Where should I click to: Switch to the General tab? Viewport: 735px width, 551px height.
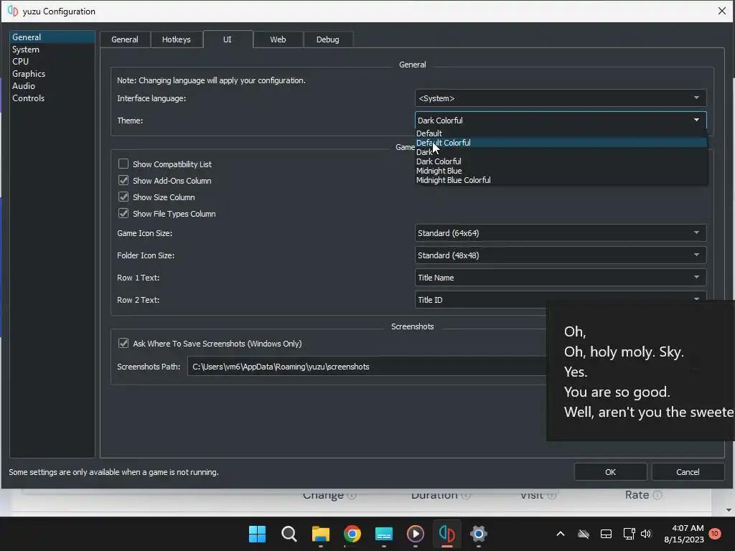click(125, 39)
